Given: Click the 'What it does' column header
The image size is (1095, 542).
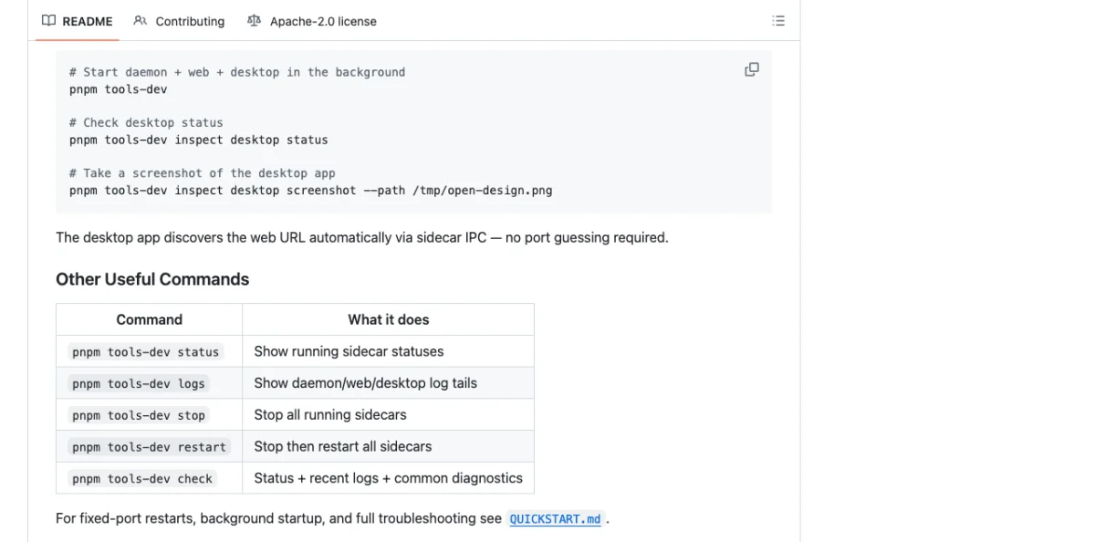Looking at the screenshot, I should pos(388,319).
